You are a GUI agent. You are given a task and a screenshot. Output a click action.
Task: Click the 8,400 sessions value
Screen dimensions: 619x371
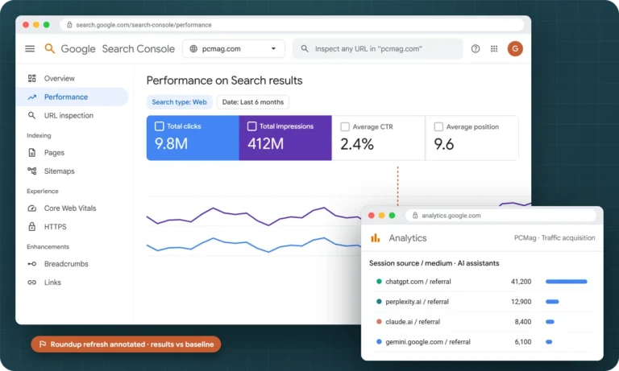point(523,322)
